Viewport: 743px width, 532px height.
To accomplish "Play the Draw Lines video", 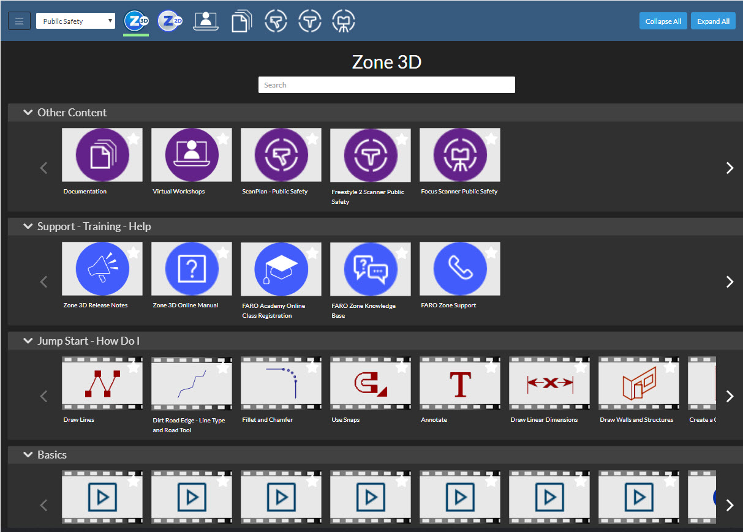I will point(102,383).
